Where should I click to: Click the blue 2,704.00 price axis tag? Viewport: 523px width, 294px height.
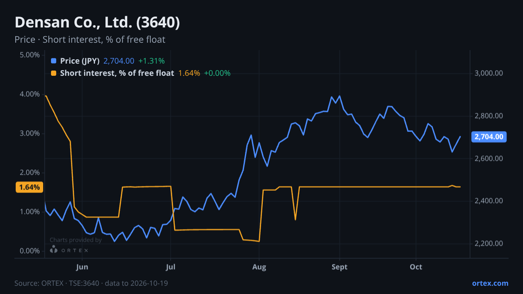pyautogui.click(x=489, y=137)
